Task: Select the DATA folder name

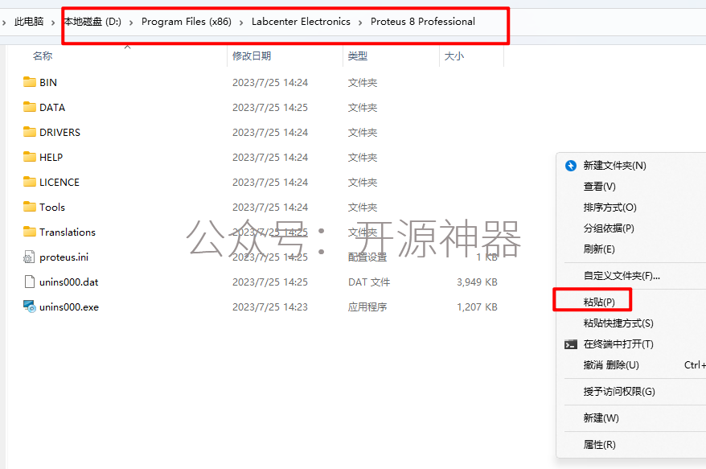Action: 52,107
